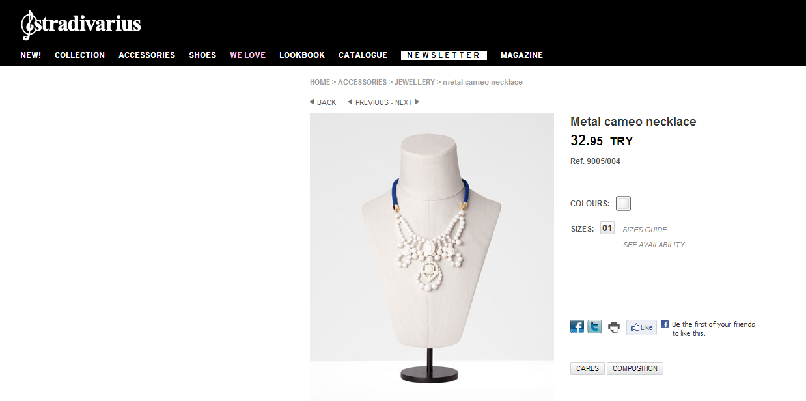
Task: Open the COMPOSITION tab
Action: (635, 368)
